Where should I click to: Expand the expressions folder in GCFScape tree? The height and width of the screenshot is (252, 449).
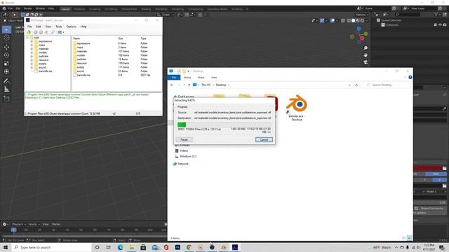tap(32, 41)
